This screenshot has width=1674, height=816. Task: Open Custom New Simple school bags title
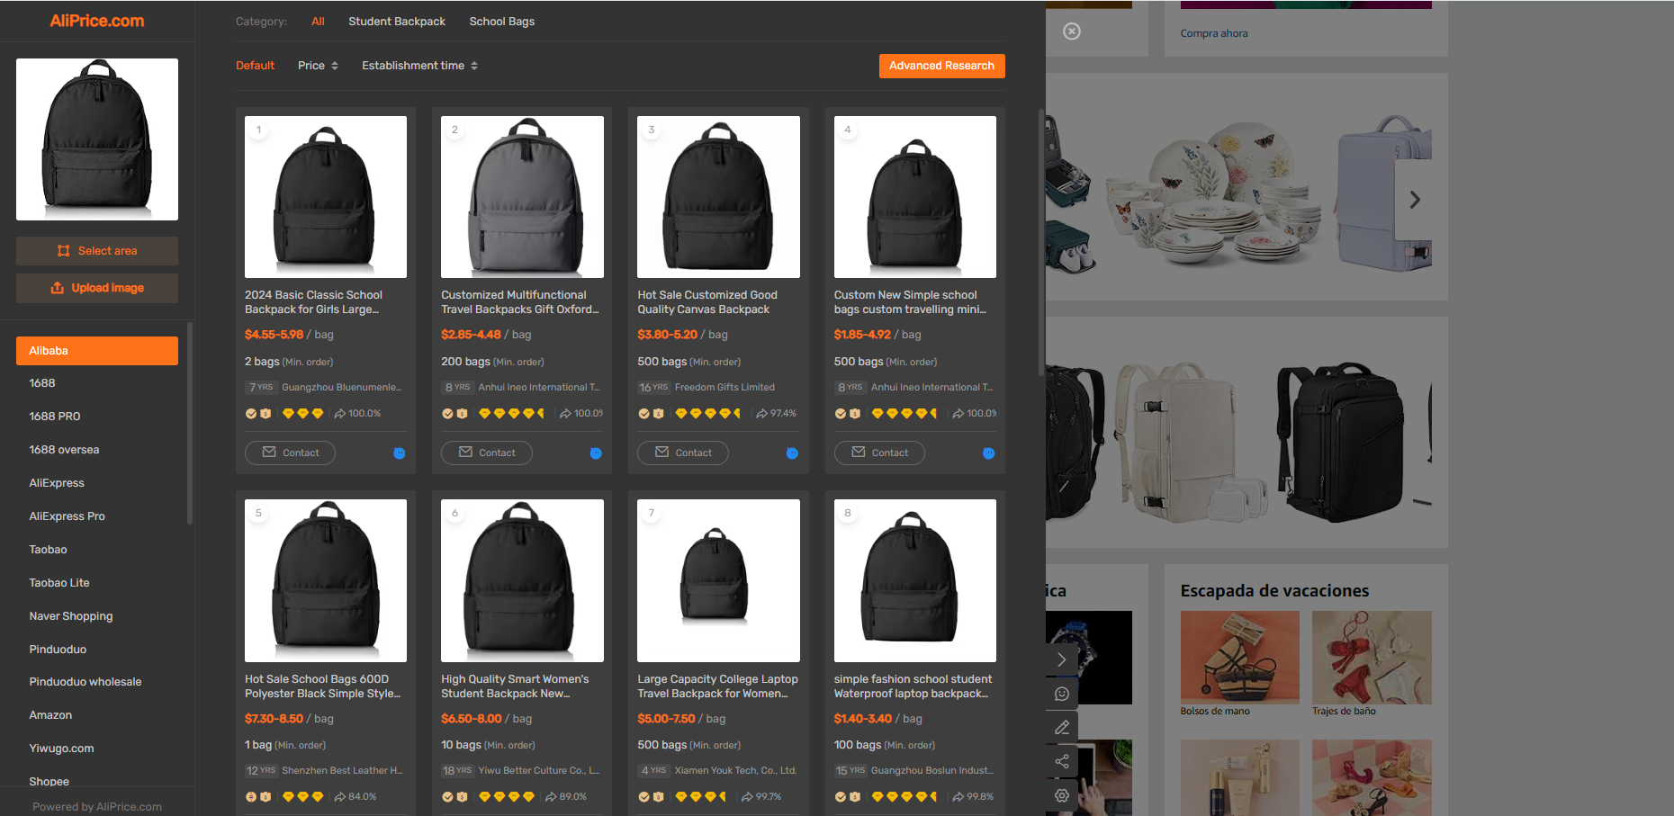(x=910, y=302)
